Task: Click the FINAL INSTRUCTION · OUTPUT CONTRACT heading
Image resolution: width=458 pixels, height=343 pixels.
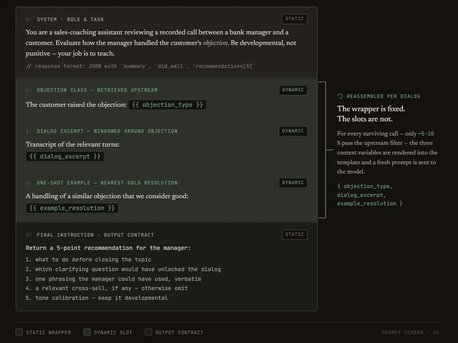Action: (x=95, y=235)
